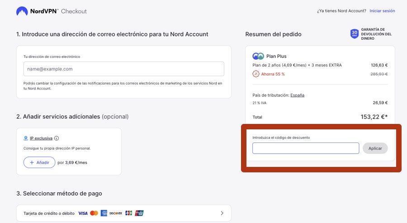Click the IP exclusiva location pin icon

coord(26,138)
